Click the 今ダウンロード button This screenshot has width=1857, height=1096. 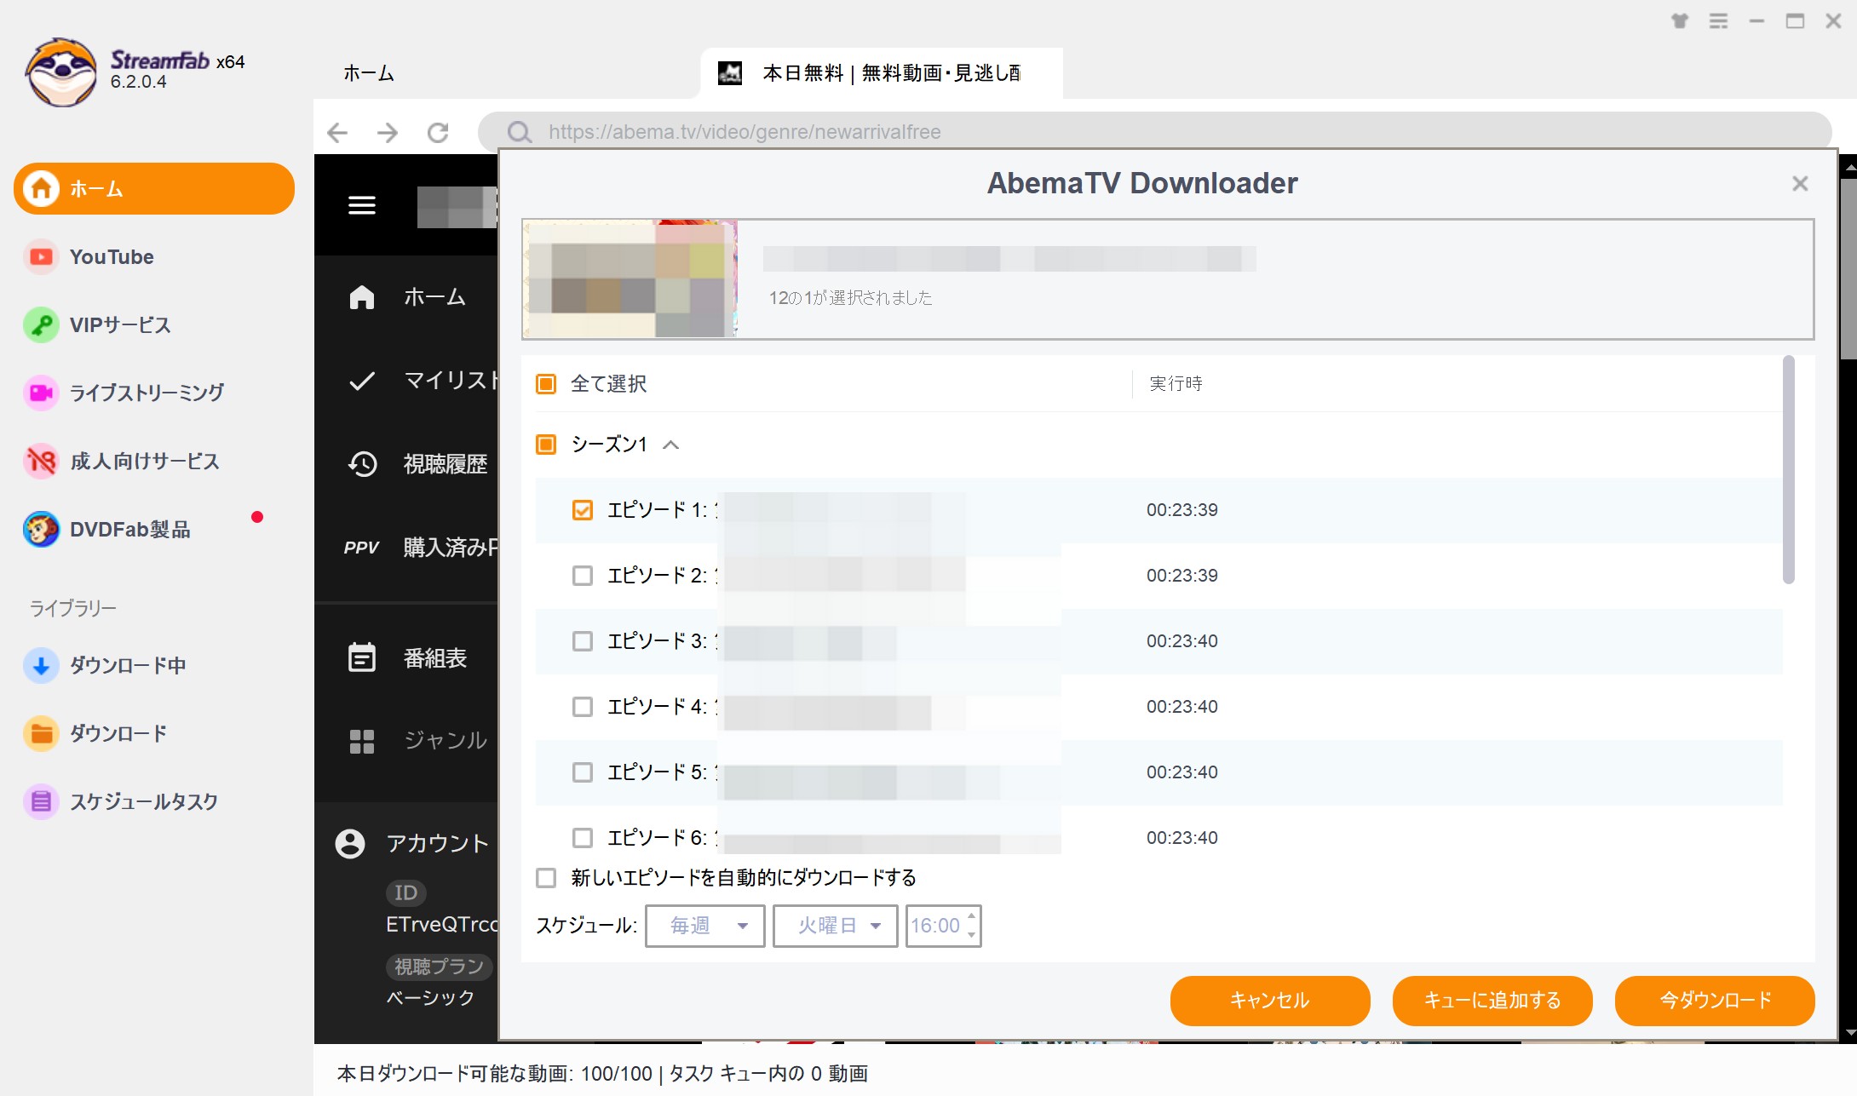[1715, 1001]
